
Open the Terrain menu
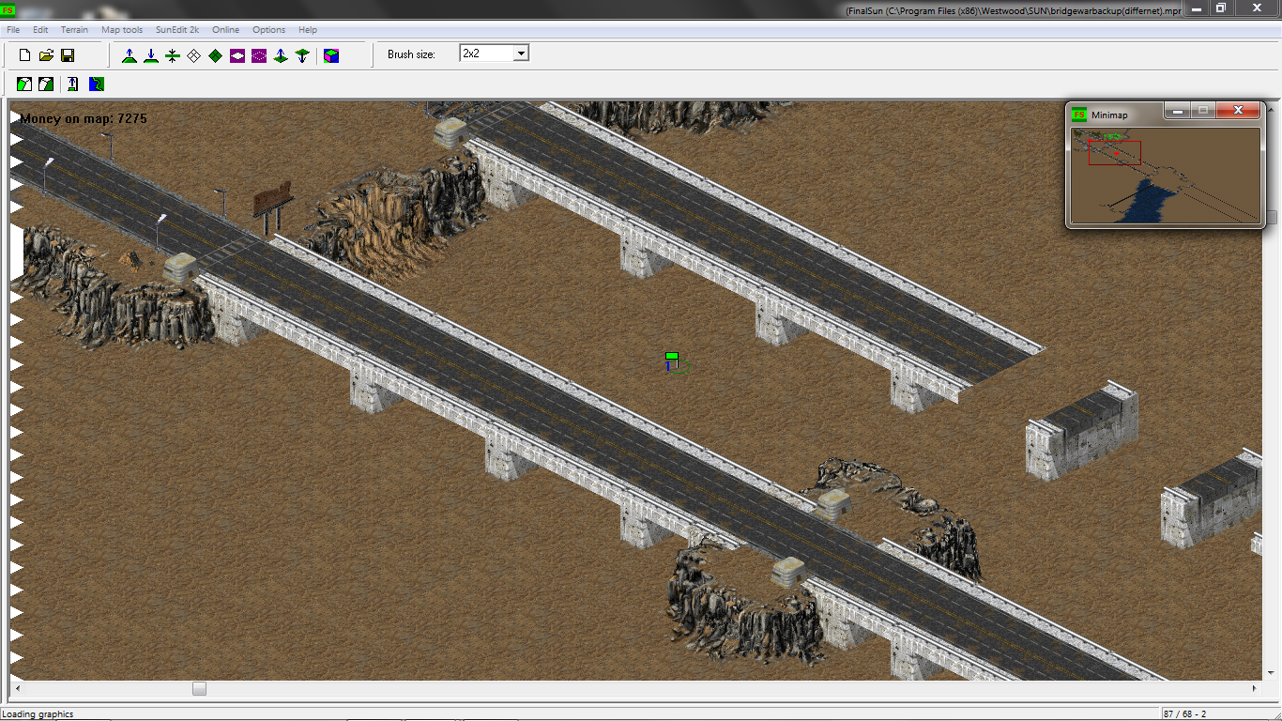74,30
